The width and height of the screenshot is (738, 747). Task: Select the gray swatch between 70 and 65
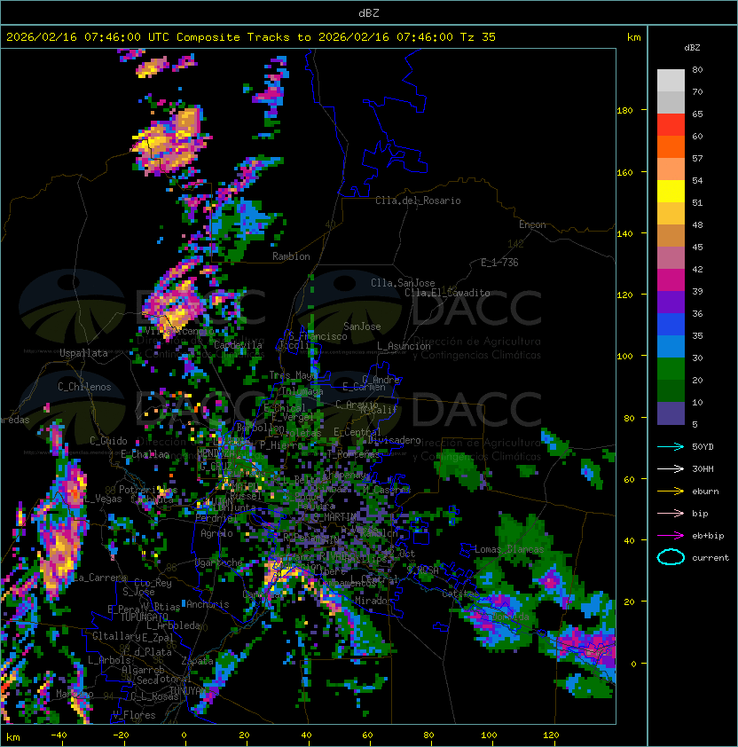click(x=671, y=102)
